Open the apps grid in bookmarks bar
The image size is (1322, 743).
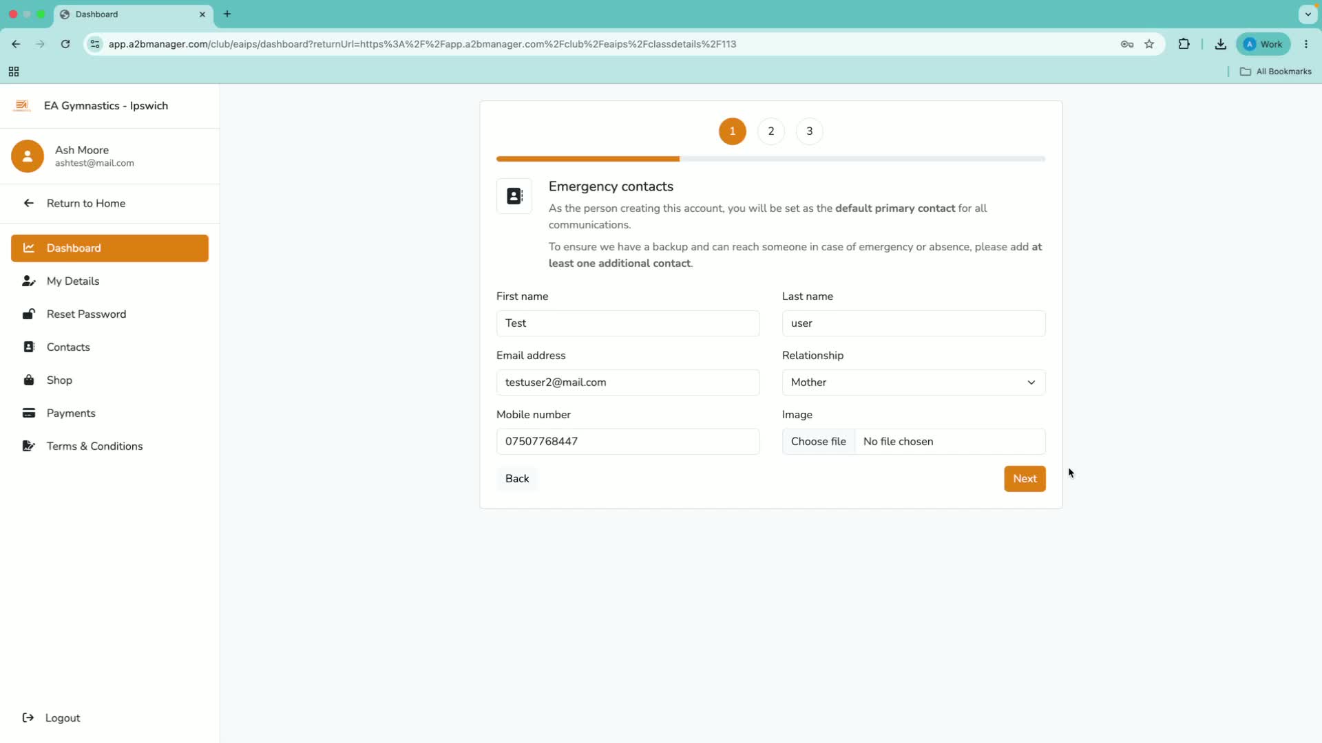coord(14,72)
